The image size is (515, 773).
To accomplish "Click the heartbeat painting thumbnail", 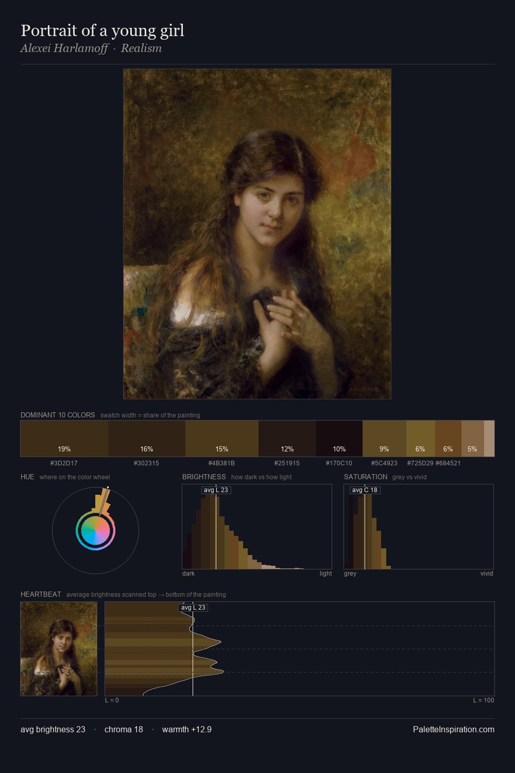I will 59,649.
